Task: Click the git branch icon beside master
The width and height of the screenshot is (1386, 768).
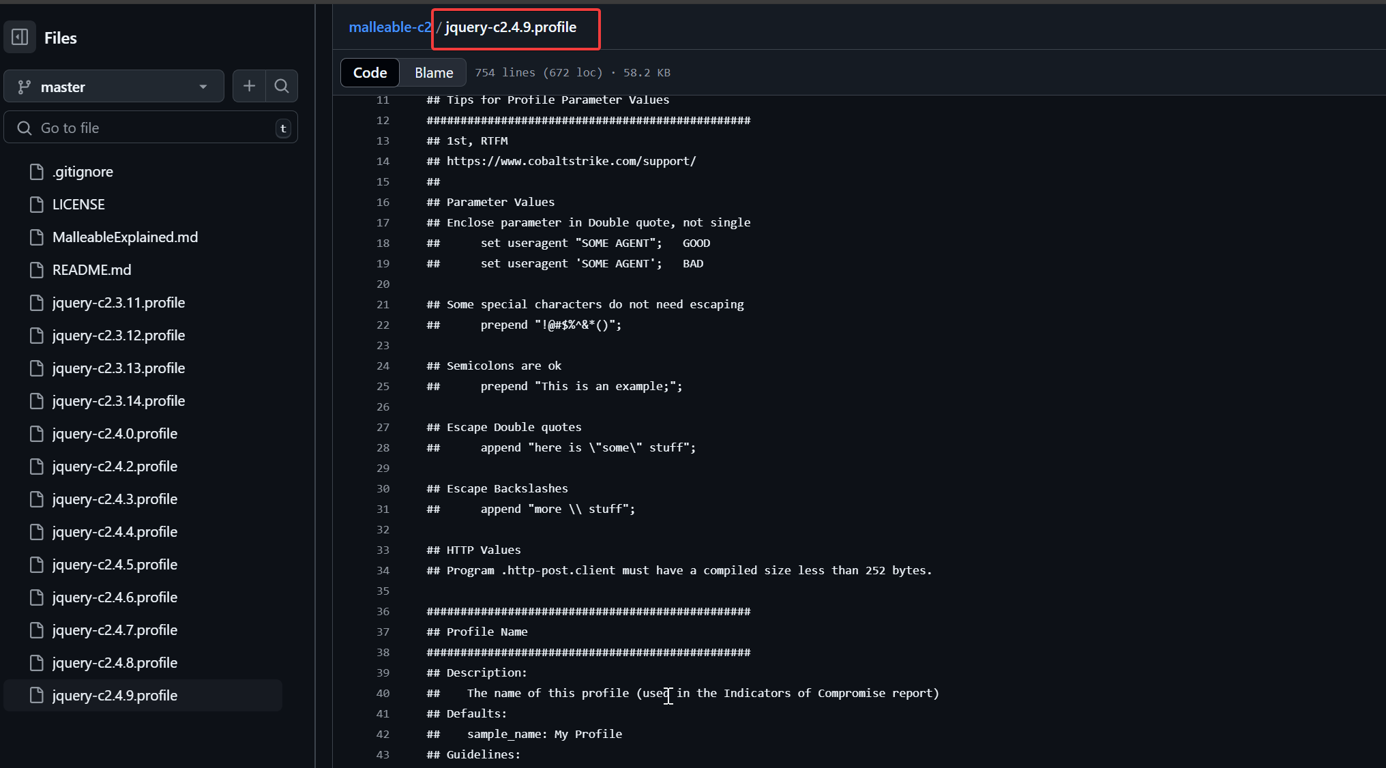Action: [x=25, y=87]
